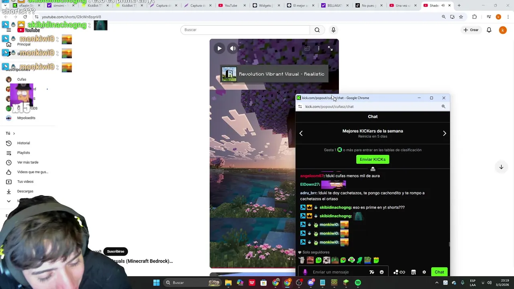
Task: Open the Kick points infinity icon
Action: (x=399, y=272)
